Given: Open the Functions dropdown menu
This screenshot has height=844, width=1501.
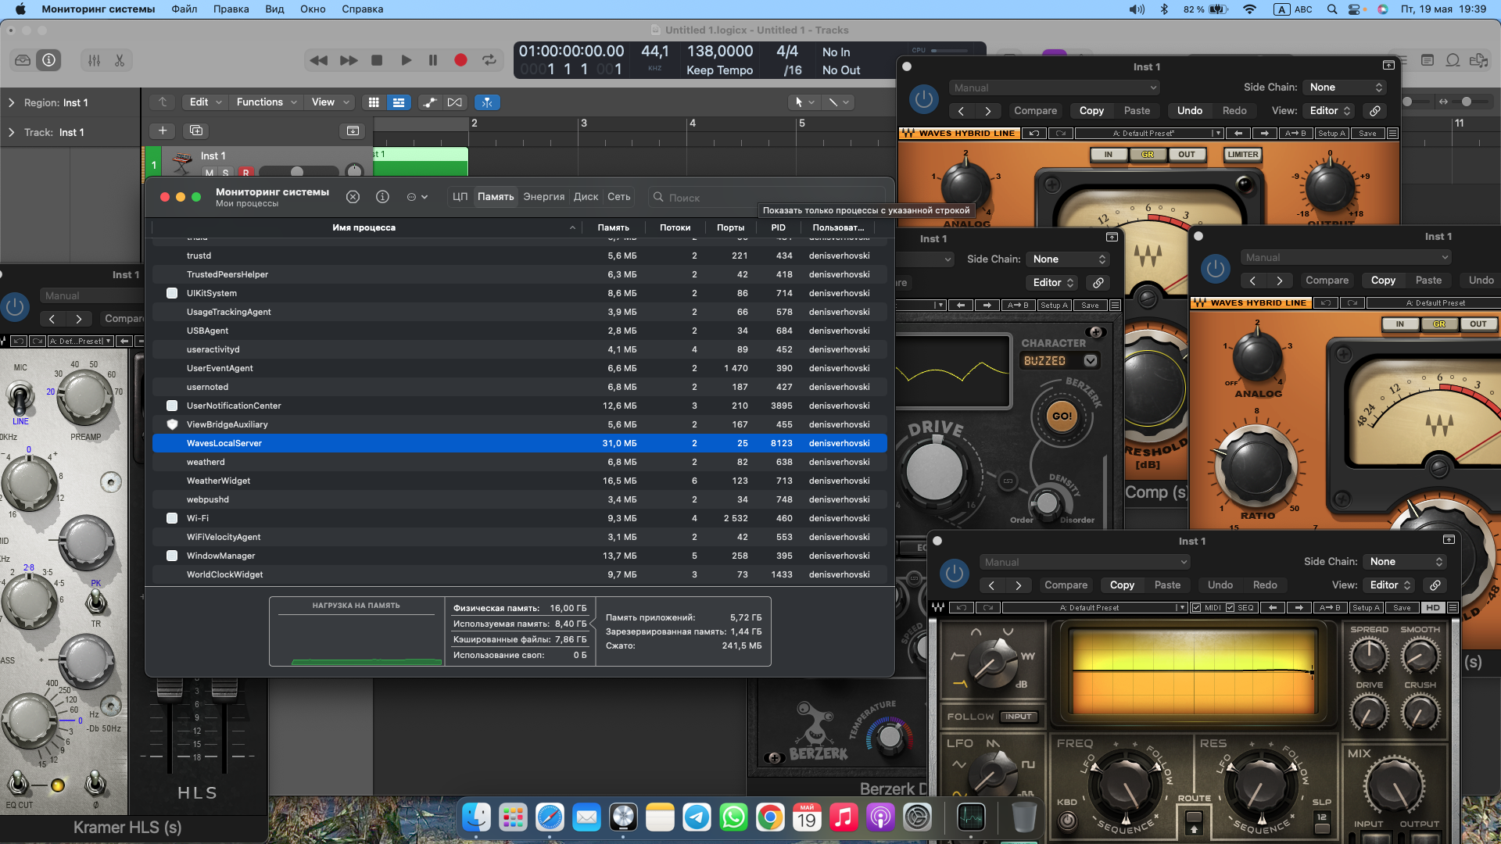Looking at the screenshot, I should point(267,102).
